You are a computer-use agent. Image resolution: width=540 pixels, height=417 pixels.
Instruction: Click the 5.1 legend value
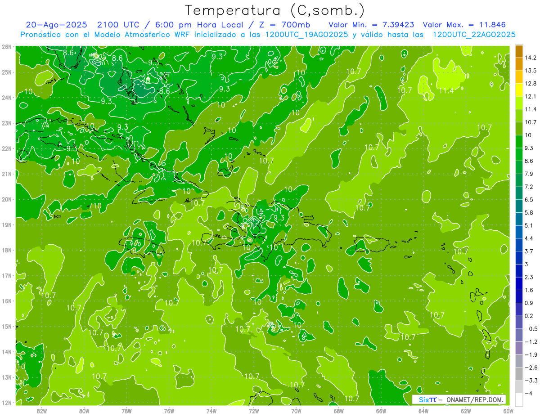coord(529,225)
